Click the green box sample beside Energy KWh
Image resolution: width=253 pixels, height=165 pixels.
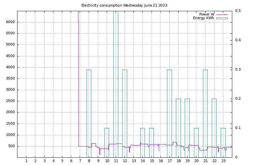[x=222, y=18]
